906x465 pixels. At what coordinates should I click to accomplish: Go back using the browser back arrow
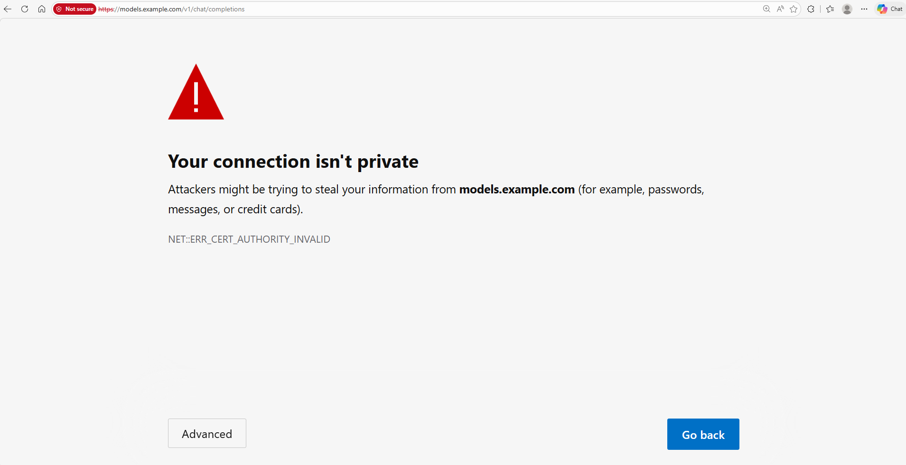8,9
